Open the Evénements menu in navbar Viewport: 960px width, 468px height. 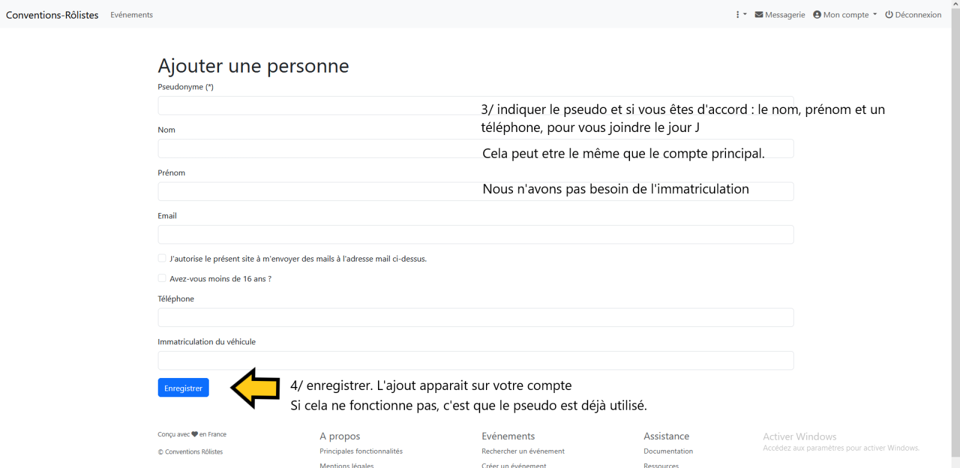[x=131, y=15]
